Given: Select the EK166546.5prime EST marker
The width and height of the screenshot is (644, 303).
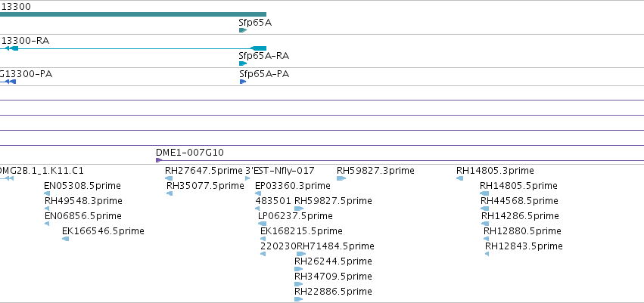Looking at the screenshot, I should pyautogui.click(x=65, y=239).
